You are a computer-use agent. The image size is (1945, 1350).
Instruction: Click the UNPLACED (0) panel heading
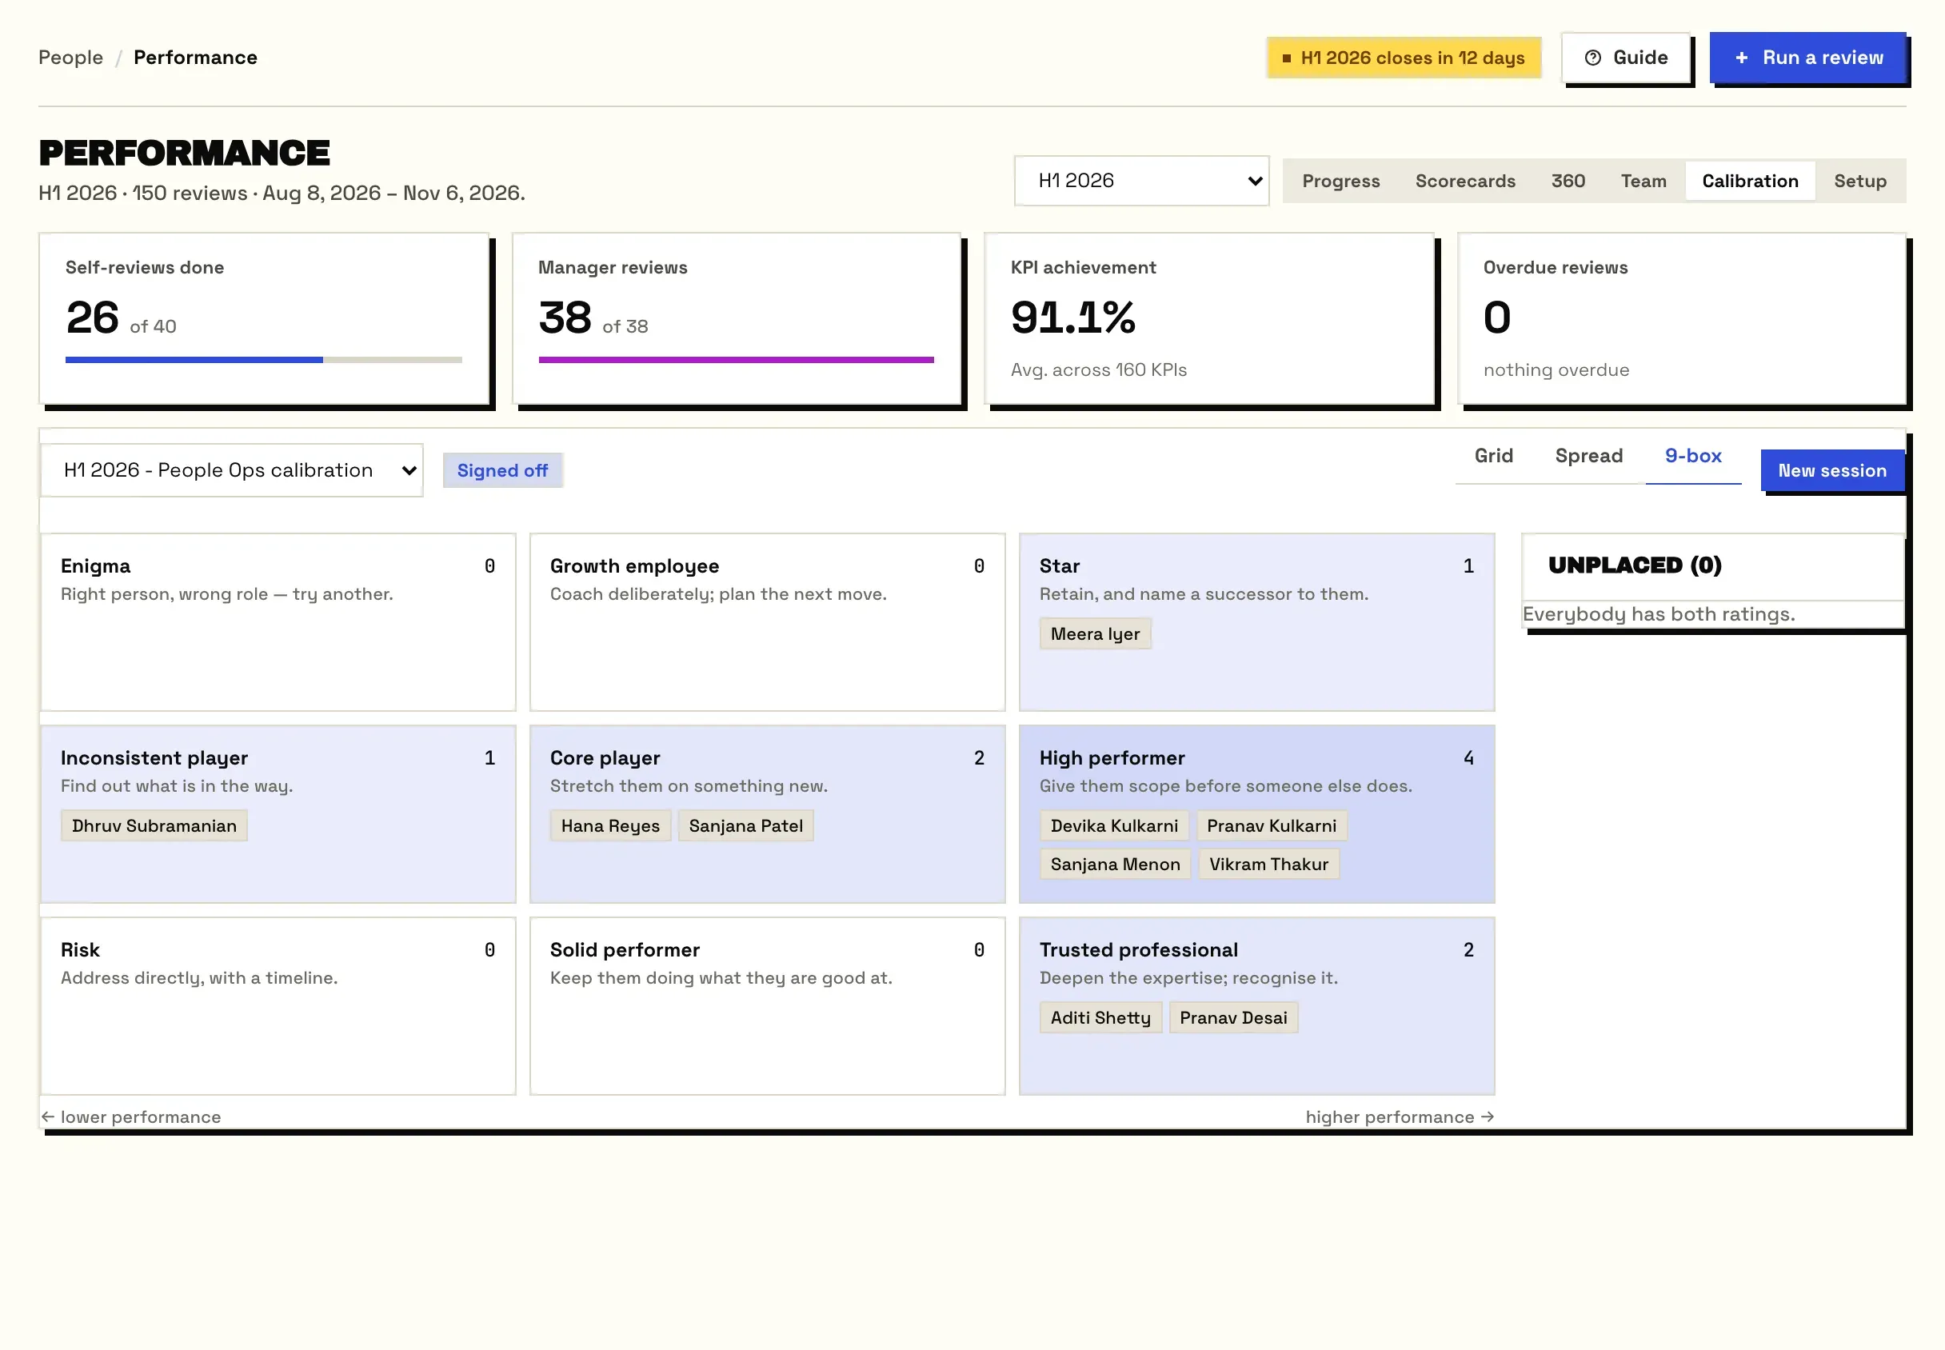tap(1635, 565)
